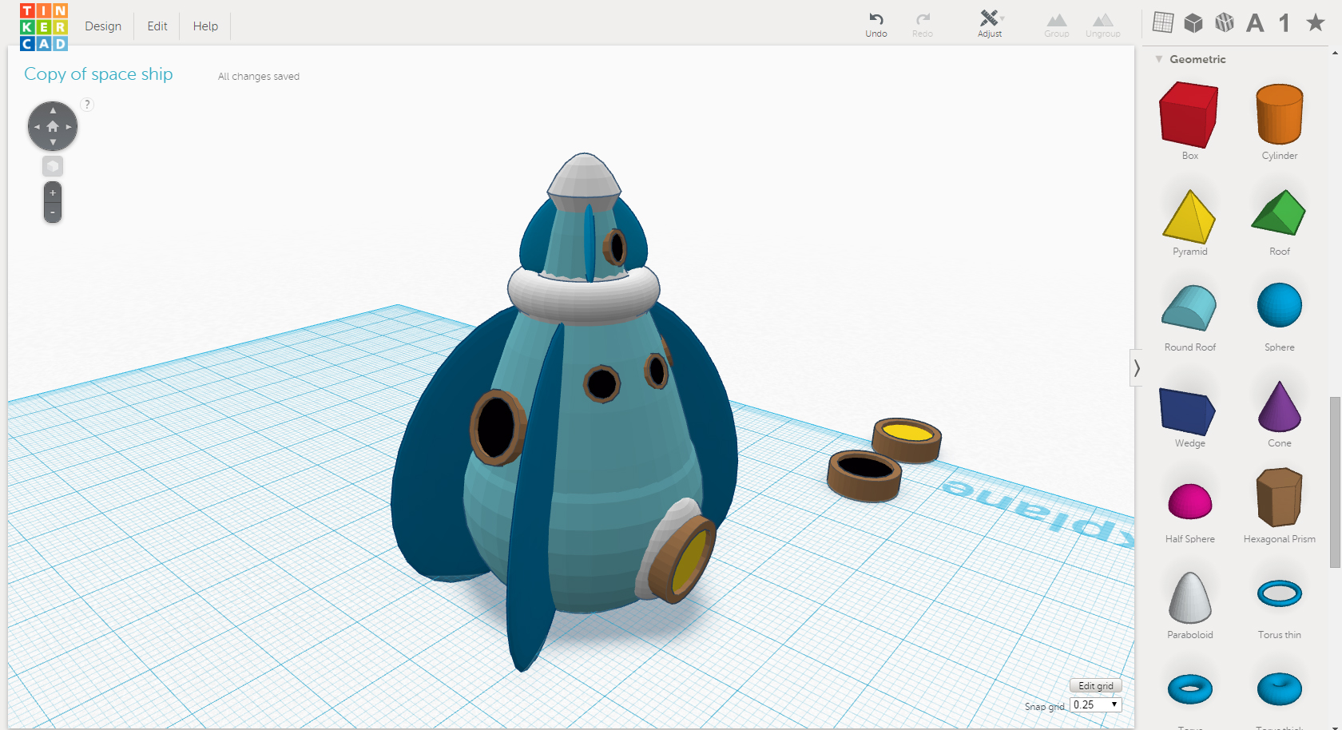Rotate view up with top arrow
Image resolution: width=1342 pixels, height=730 pixels.
(53, 110)
